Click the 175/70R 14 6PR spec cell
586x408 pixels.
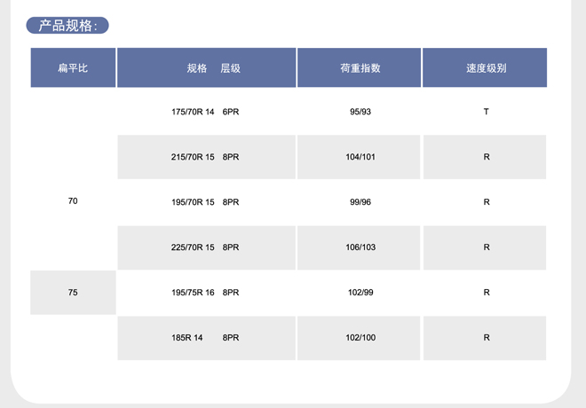[x=206, y=112]
